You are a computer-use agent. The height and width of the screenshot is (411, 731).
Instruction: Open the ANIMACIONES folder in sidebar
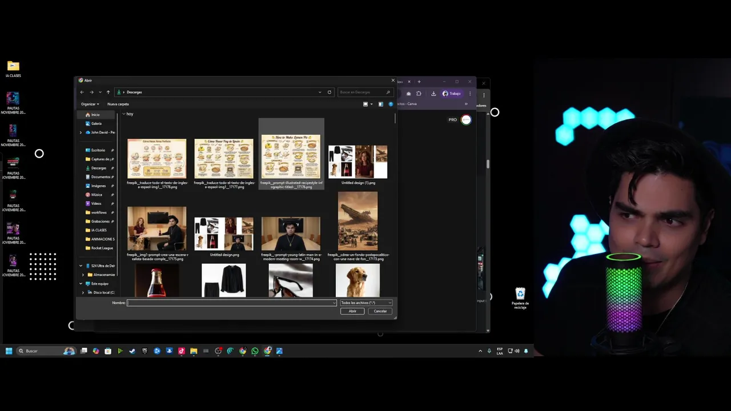tap(99, 239)
